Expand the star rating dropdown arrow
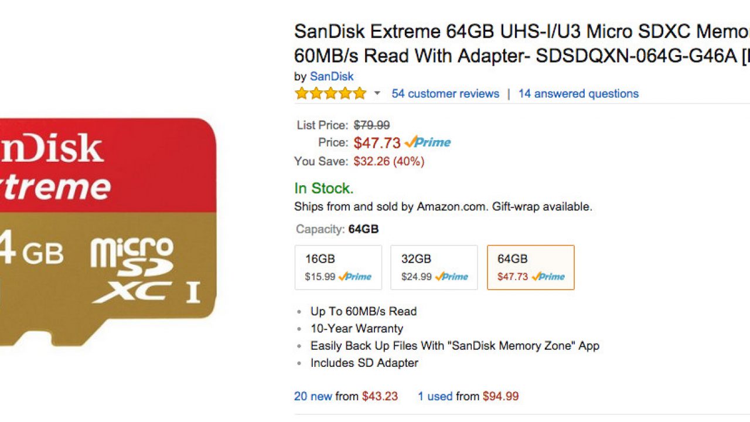750x422 pixels. tap(377, 93)
